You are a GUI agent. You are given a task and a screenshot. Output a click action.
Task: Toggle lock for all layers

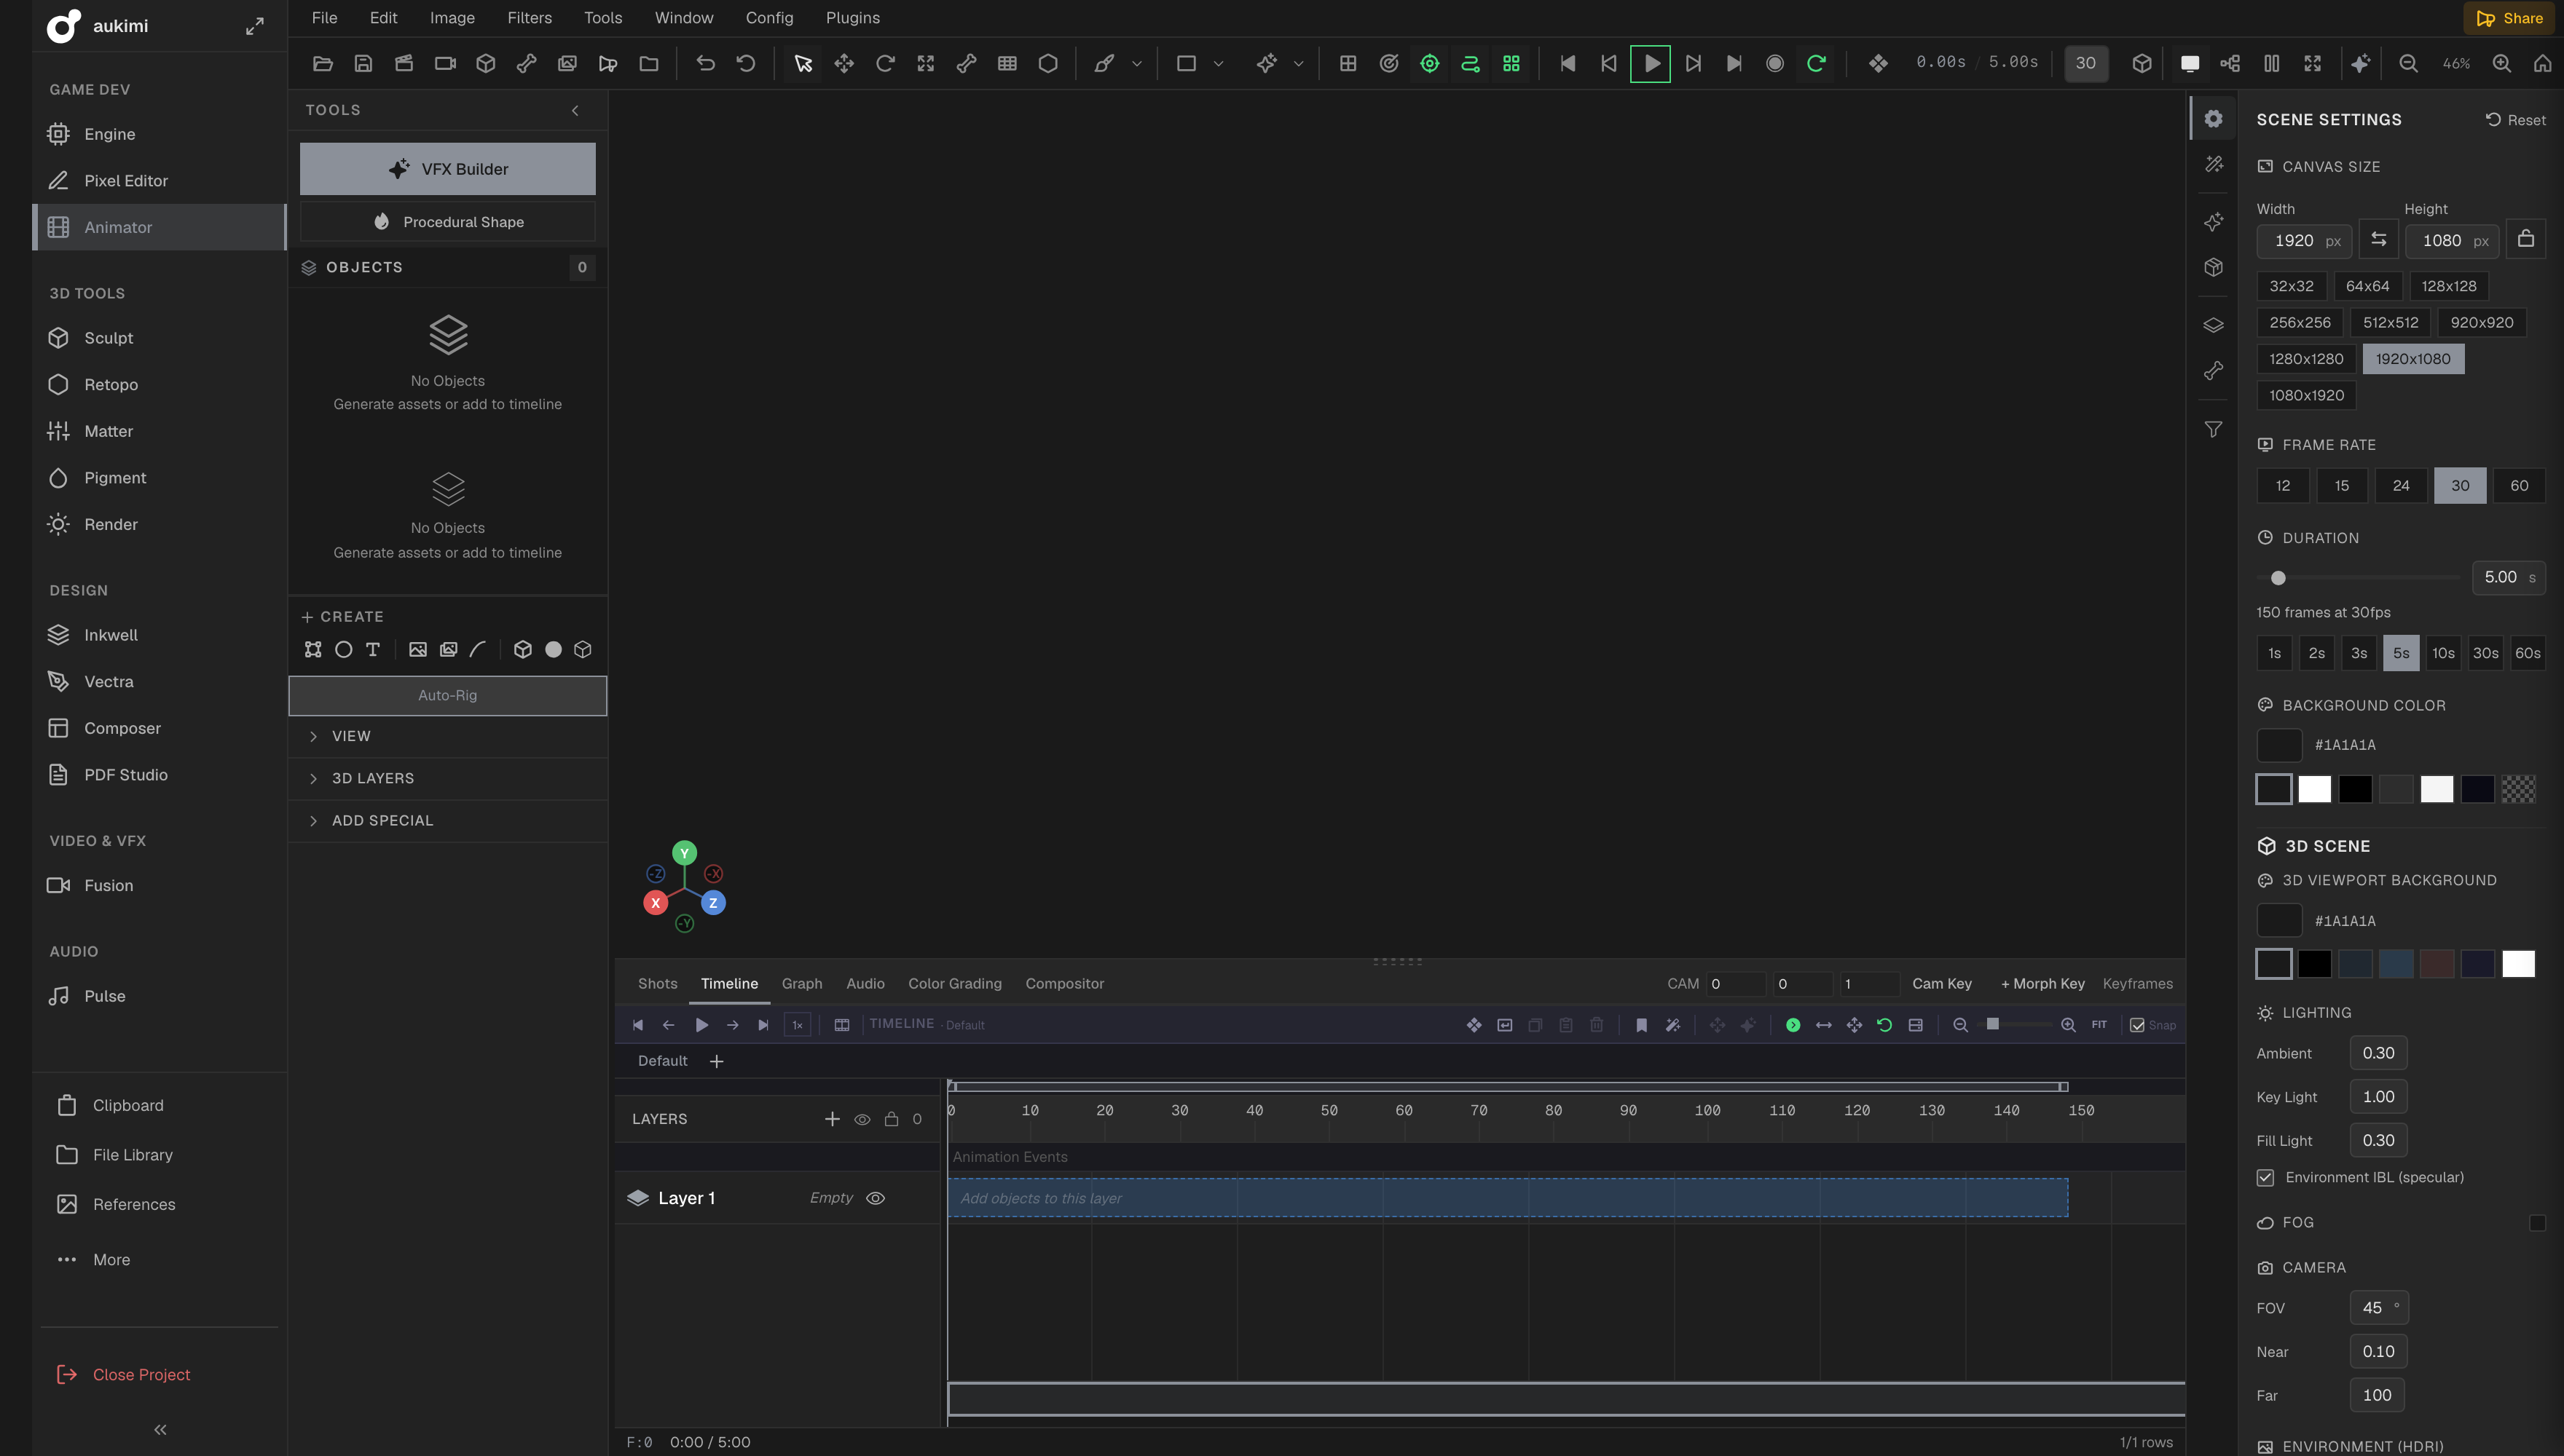coord(890,1119)
